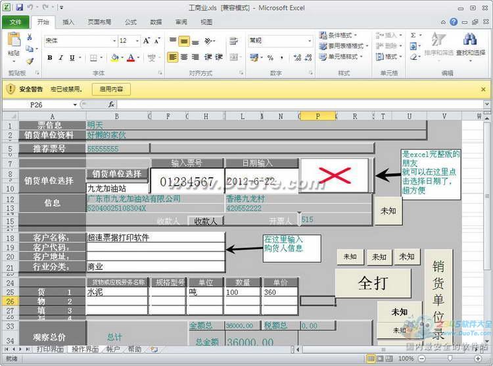Toggle Middle Align vertical alignment
Screen dimensions: 493x366
[184, 41]
